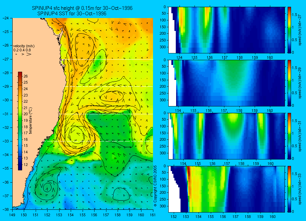
Task: Open the lat=-29 speed section panel
Action: tap(226, 83)
